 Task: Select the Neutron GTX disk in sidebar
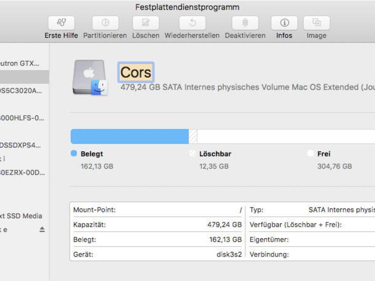[19, 63]
